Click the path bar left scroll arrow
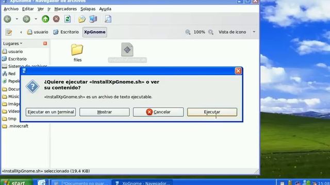 21,32
